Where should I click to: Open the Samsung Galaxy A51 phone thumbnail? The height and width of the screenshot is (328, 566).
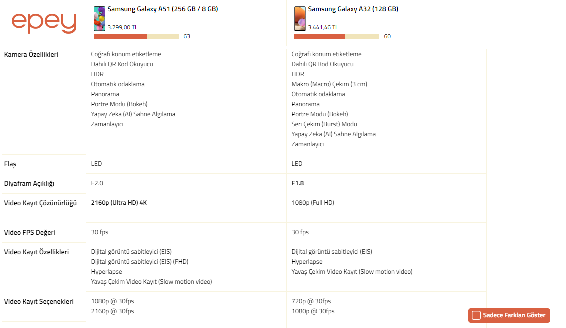99,19
